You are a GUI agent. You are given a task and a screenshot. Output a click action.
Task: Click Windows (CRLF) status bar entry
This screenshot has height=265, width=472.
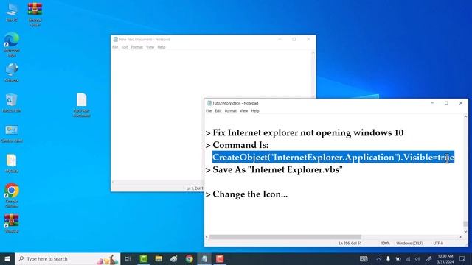tap(409, 243)
